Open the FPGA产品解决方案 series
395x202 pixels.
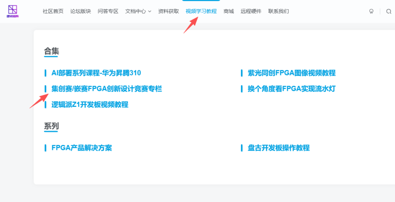(82, 148)
